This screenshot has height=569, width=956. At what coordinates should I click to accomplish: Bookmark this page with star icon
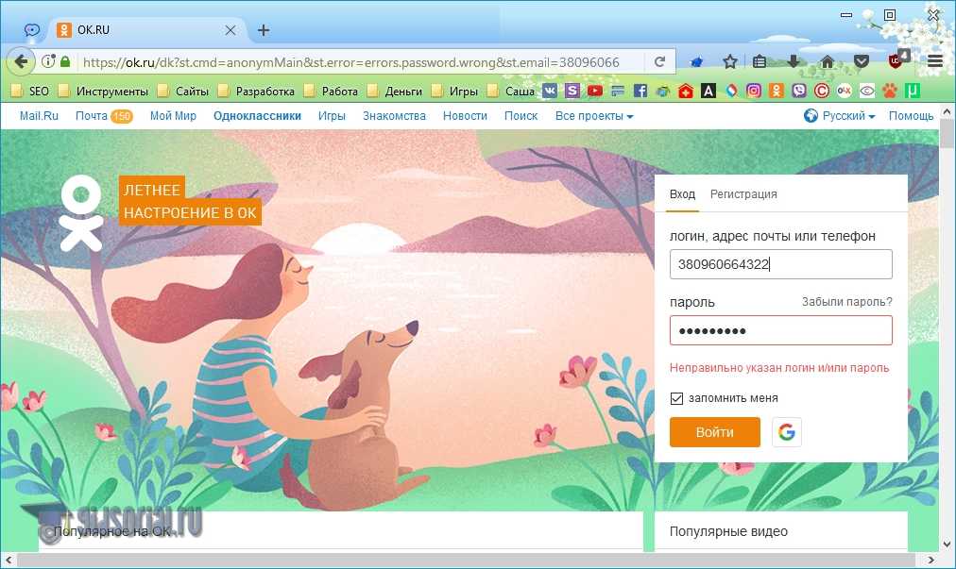(730, 62)
